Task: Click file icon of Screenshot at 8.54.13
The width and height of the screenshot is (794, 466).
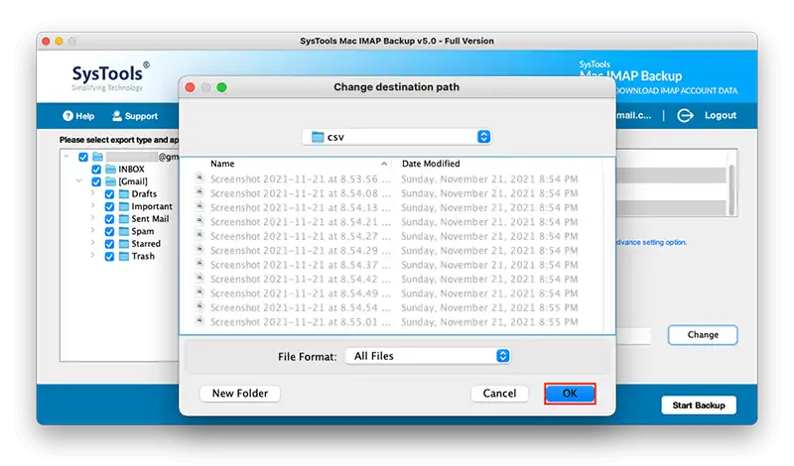Action: pyautogui.click(x=199, y=206)
